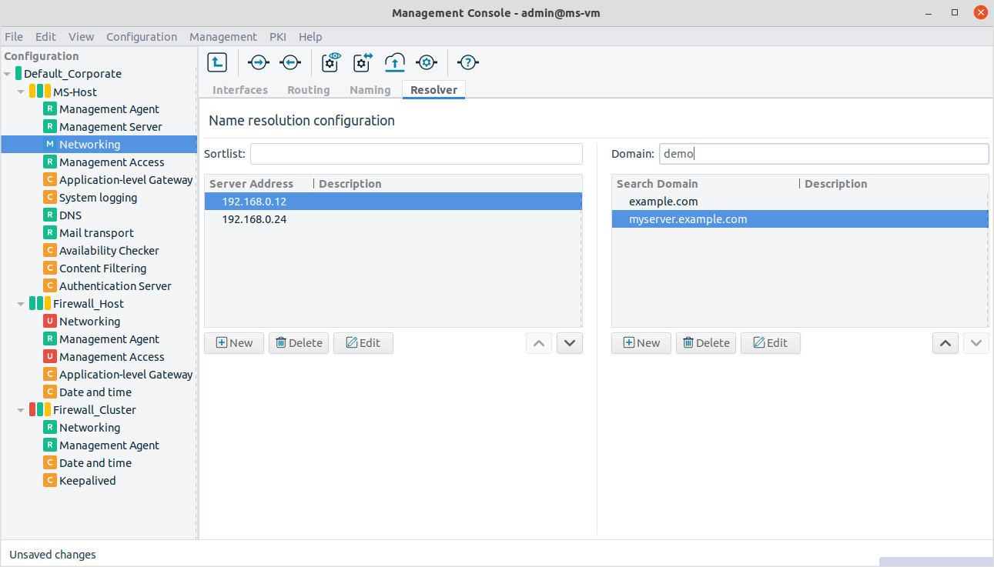Click the green status icon beside Default_Corporate
This screenshot has height=567, width=994.
18,73
